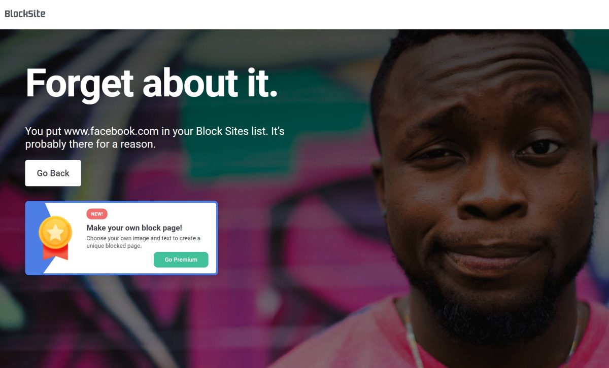Viewport: 609px width, 368px height.
Task: Click the BlockSite logo in header
Action: (25, 14)
